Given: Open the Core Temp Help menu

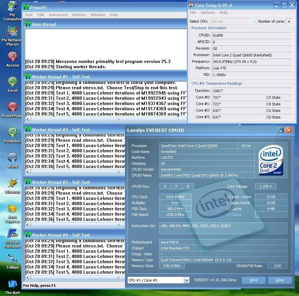Looking at the screenshot, I should coord(223,12).
